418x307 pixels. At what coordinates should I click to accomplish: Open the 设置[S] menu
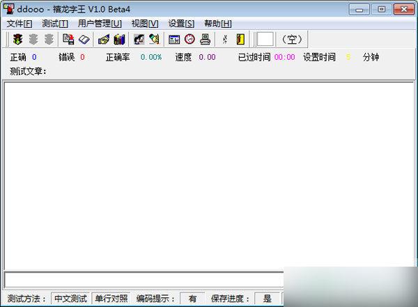pos(181,24)
